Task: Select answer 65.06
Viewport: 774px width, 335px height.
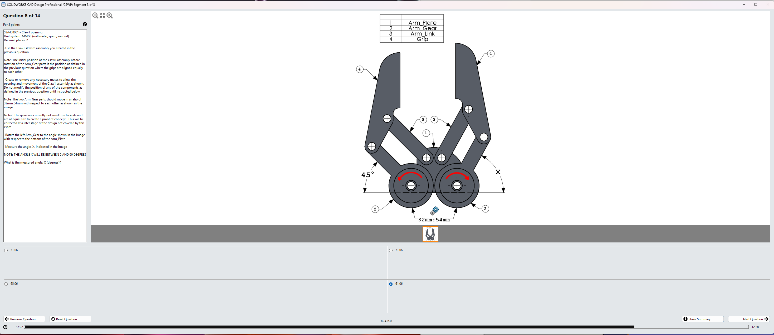Action: point(6,284)
